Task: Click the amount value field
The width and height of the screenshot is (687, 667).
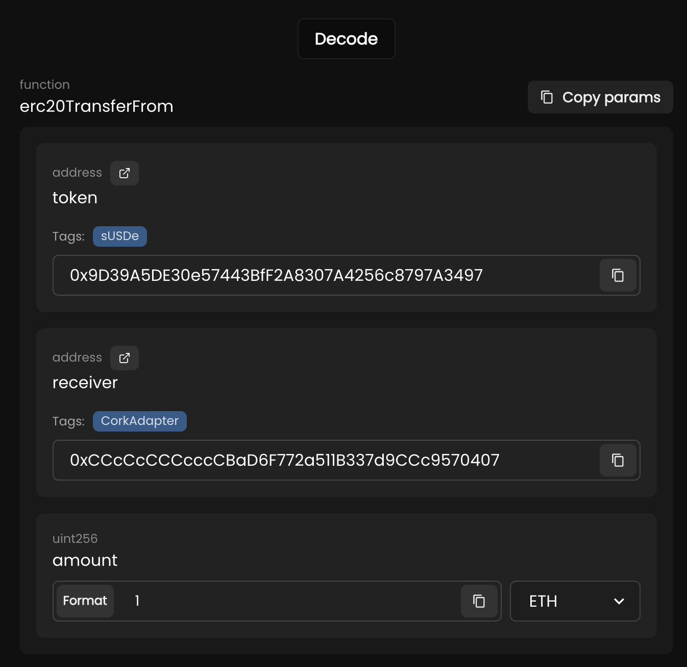Action: (x=286, y=601)
